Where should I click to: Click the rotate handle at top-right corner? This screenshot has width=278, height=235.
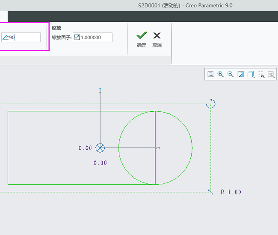click(x=210, y=104)
